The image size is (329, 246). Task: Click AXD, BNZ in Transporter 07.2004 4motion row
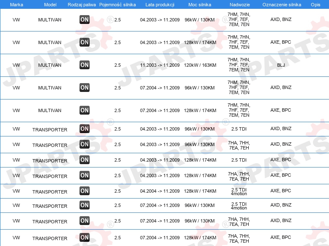pyautogui.click(x=281, y=205)
